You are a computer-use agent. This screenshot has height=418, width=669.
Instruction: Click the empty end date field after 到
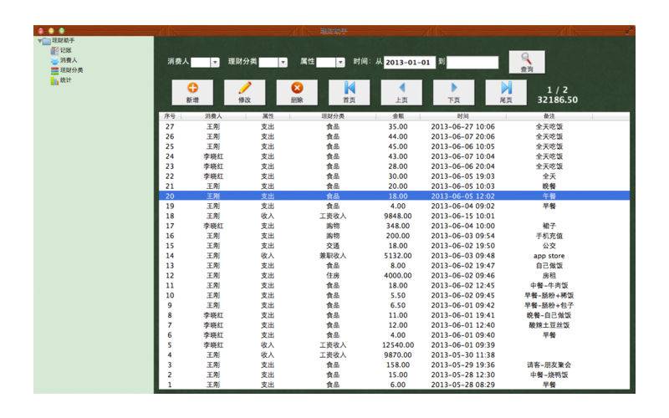click(472, 62)
